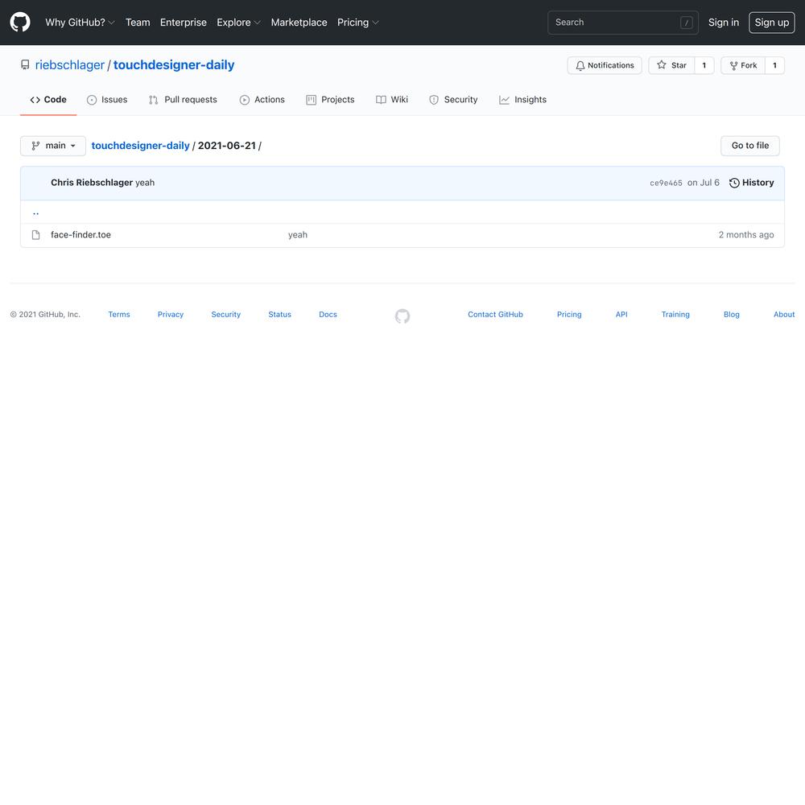805x805 pixels.
Task: Open Marketplace from header nav
Action: coord(299,23)
